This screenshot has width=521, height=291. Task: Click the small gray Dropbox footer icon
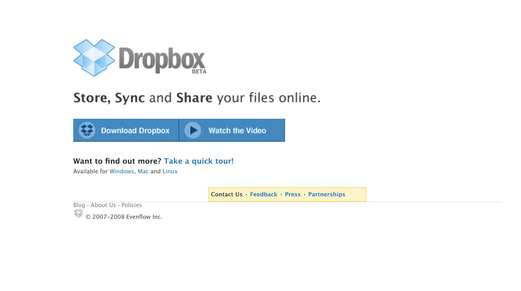78,213
